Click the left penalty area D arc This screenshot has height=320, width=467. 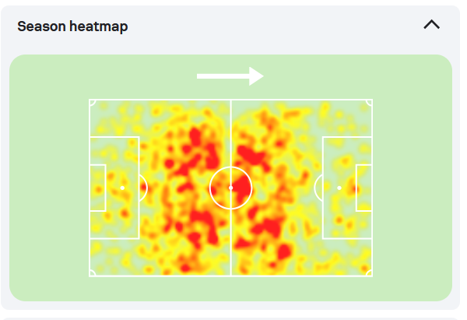pos(144,188)
